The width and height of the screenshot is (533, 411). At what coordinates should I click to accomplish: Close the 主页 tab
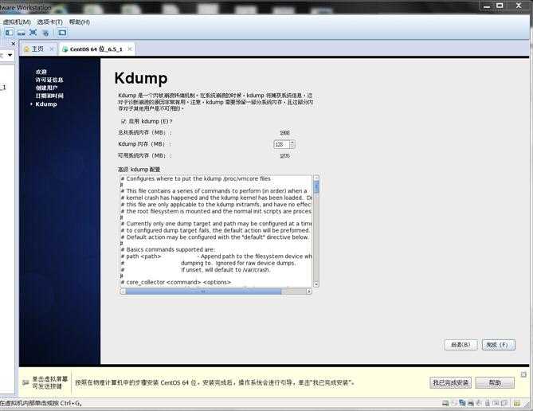(x=52, y=49)
